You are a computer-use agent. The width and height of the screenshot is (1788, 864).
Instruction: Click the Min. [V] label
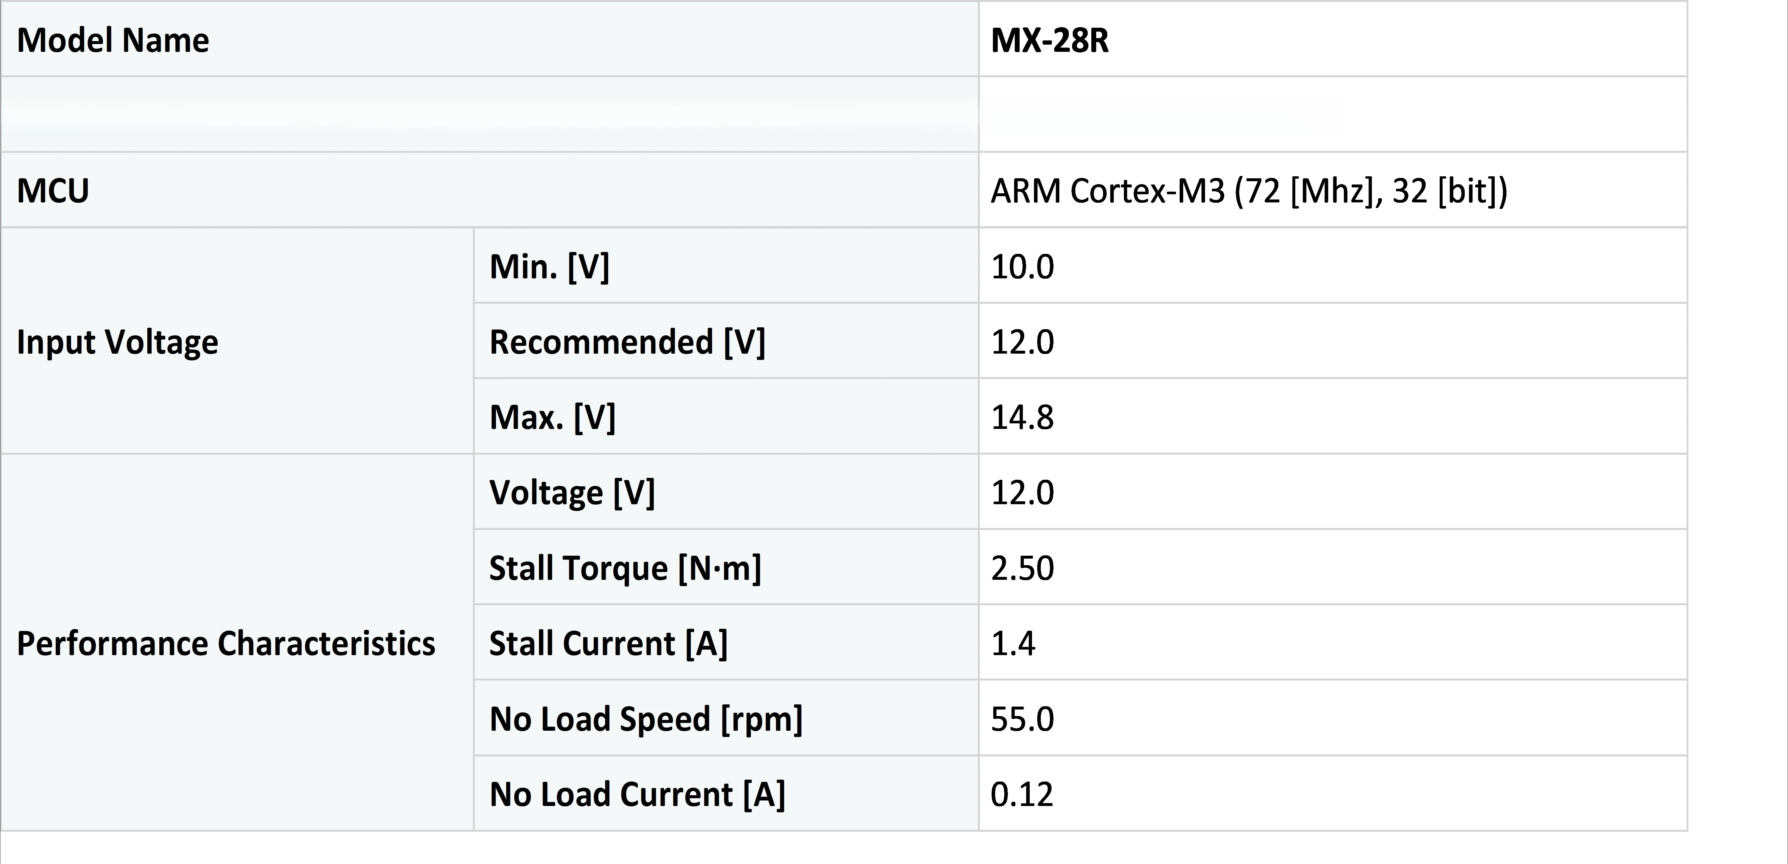(x=549, y=267)
